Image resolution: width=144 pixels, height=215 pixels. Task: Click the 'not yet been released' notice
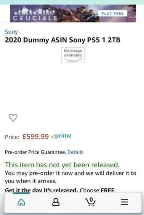(x=62, y=165)
